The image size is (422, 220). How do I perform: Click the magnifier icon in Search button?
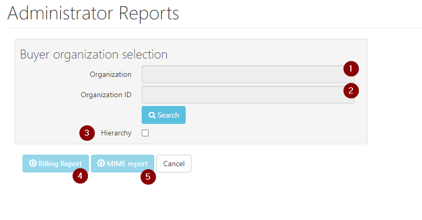pos(152,115)
